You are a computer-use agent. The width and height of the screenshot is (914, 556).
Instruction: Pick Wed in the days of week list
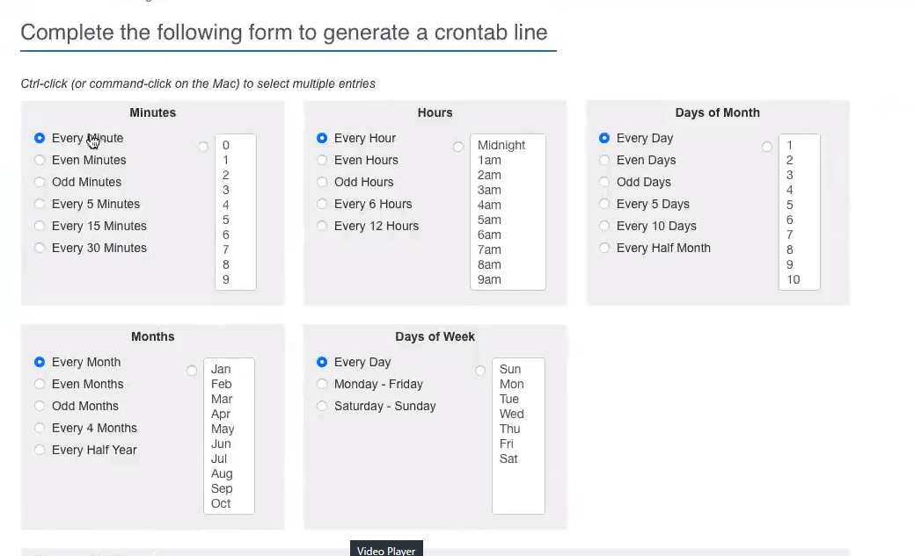click(x=511, y=414)
